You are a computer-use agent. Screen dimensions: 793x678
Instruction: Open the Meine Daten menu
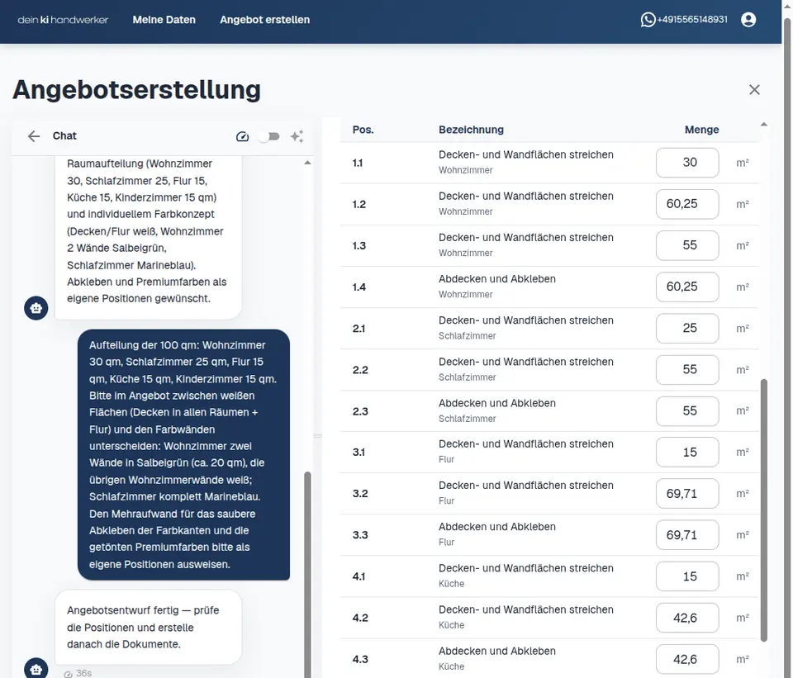[x=164, y=20]
